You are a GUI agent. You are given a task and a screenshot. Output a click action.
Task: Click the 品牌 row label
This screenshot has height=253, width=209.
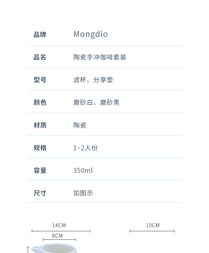[x=40, y=35]
